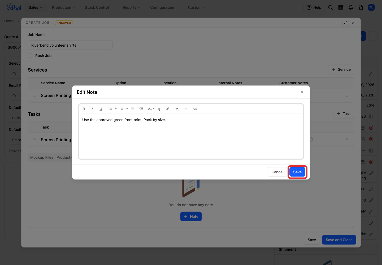Image resolution: width=382 pixels, height=265 pixels.
Task: Expand the Create Job dialog to fullscreen
Action: 346,23
